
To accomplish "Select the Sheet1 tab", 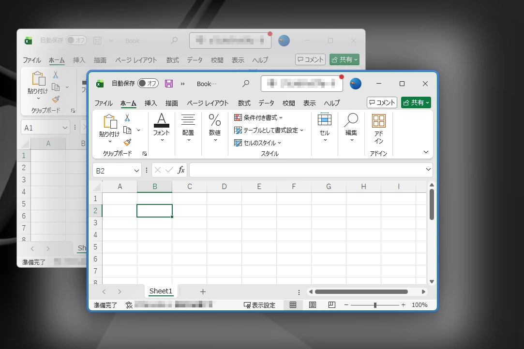I will (161, 291).
